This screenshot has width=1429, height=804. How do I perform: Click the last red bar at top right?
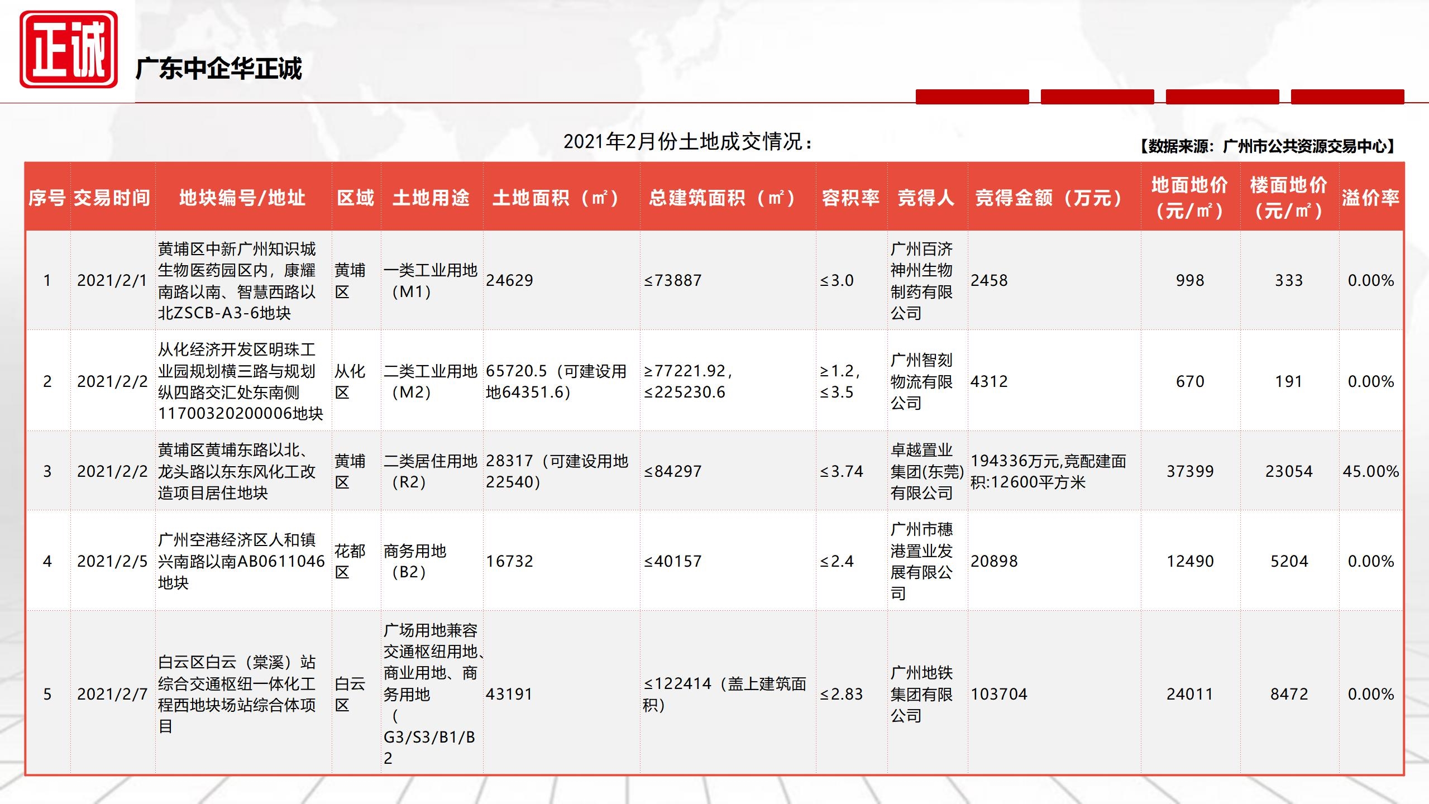coord(1347,97)
